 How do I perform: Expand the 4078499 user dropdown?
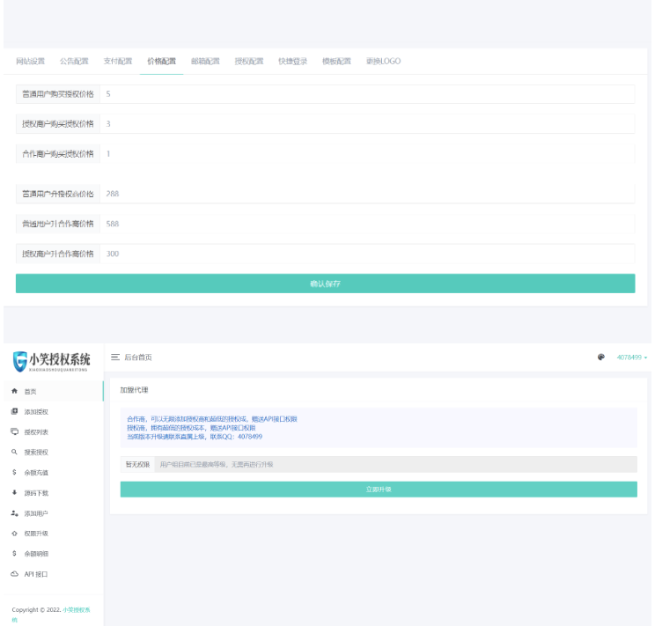(632, 357)
